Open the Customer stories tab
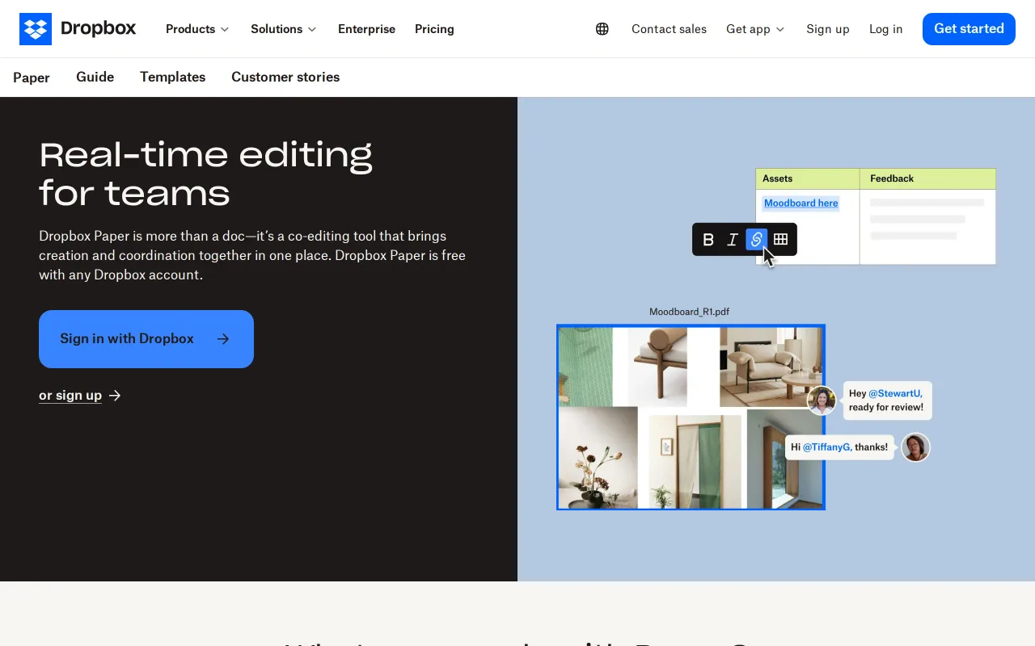The width and height of the screenshot is (1035, 646). 285,78
